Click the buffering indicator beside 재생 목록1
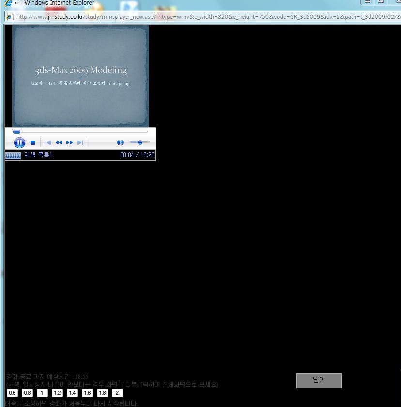401x407 pixels. point(13,156)
